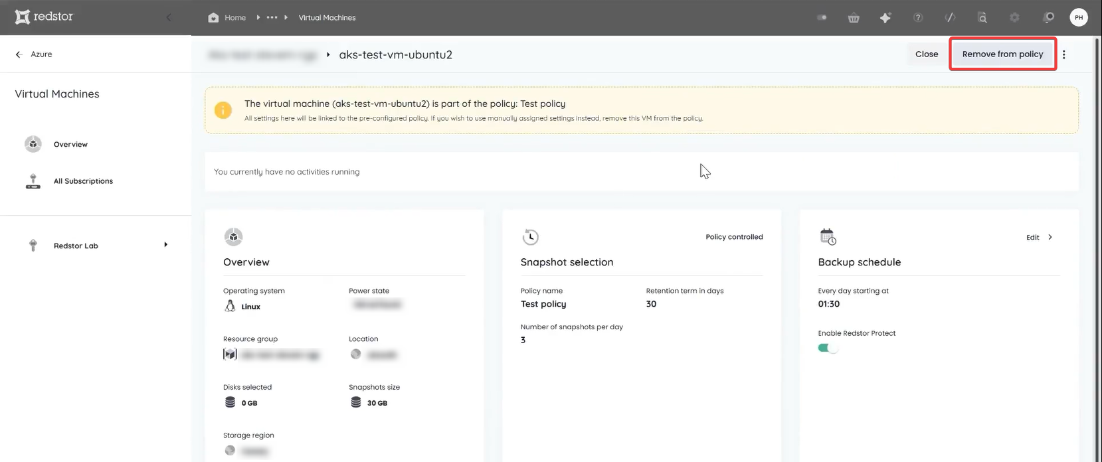Click the Linux operating system value
The width and height of the screenshot is (1102, 462).
point(250,307)
